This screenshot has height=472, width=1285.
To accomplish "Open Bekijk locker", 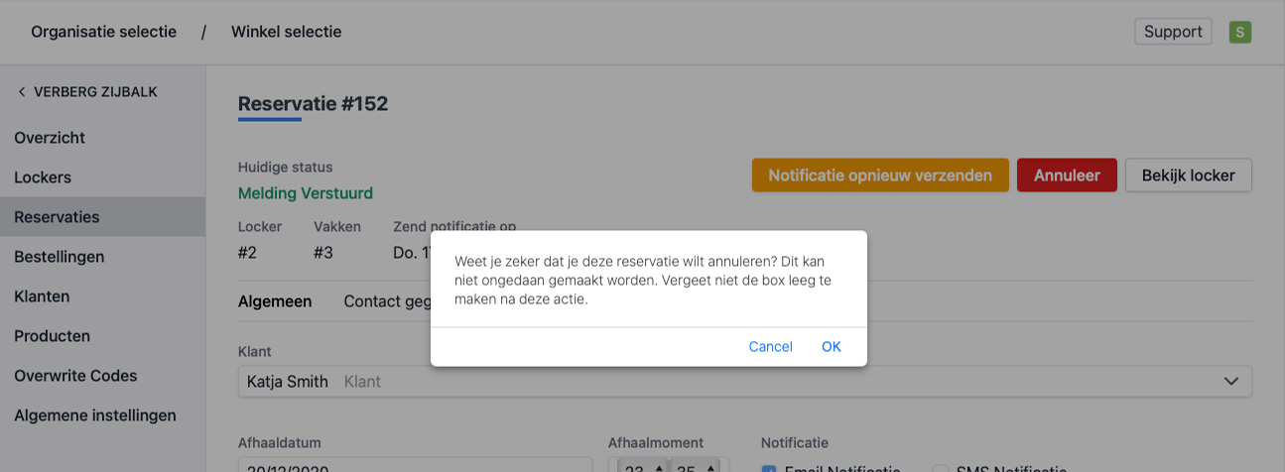I will coord(1188,176).
